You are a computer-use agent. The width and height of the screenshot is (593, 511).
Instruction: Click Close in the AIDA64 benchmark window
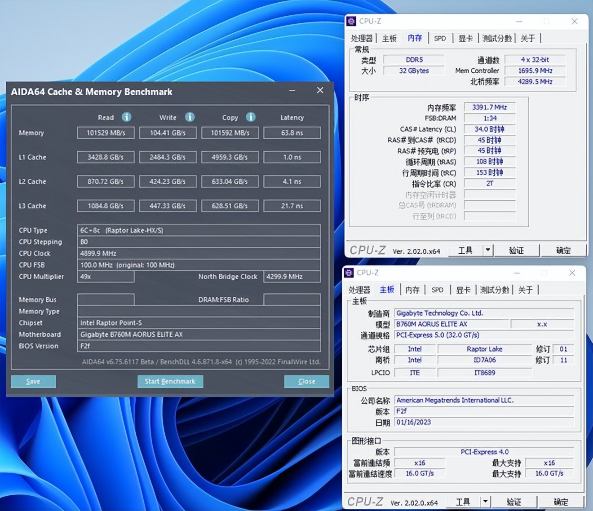[306, 381]
